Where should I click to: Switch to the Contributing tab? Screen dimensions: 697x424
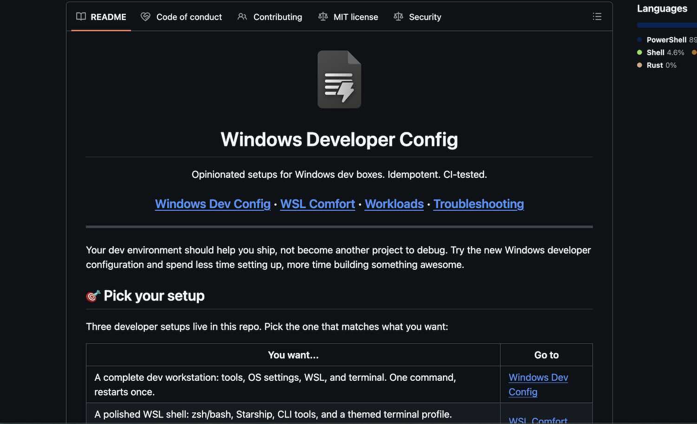coord(270,17)
